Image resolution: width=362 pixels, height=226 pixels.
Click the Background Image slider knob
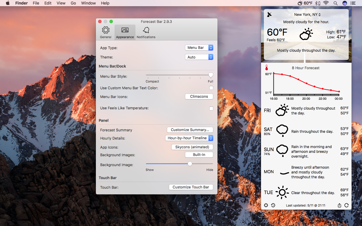190,164
